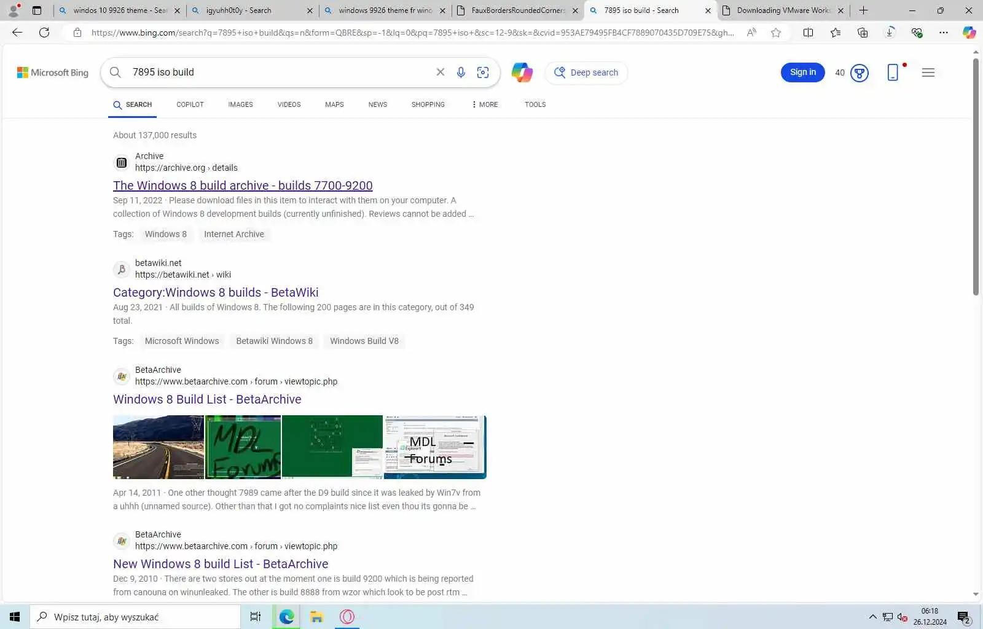Open visual search camera icon
Screen dimensions: 983x629
click(483, 72)
